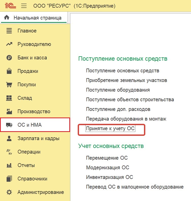Image resolution: width=191 pixels, height=201 pixels.
Task: Open the Руководителю section
Action: (35, 44)
